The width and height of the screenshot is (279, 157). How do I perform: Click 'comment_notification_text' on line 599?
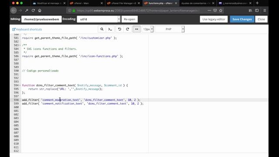tap(62, 104)
